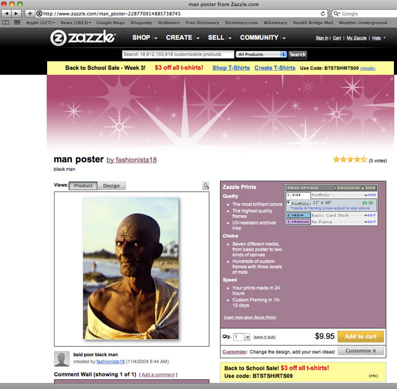Click the Customize link
Screen dimensions: 397x389
tap(234, 352)
